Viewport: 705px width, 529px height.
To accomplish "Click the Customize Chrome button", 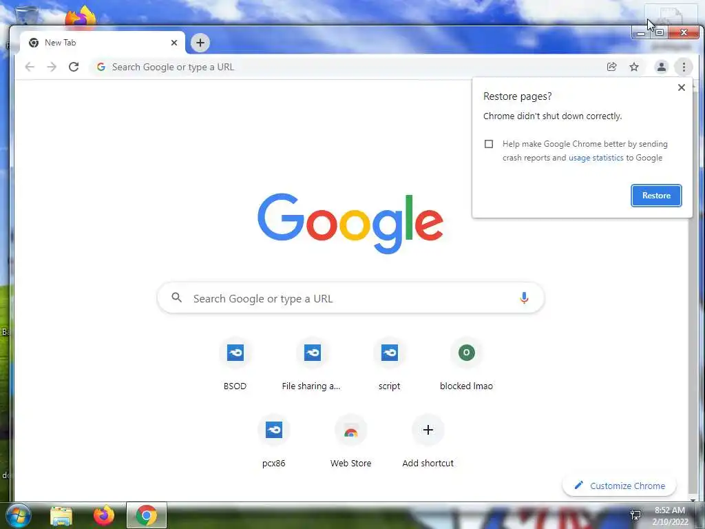I will coord(620,486).
